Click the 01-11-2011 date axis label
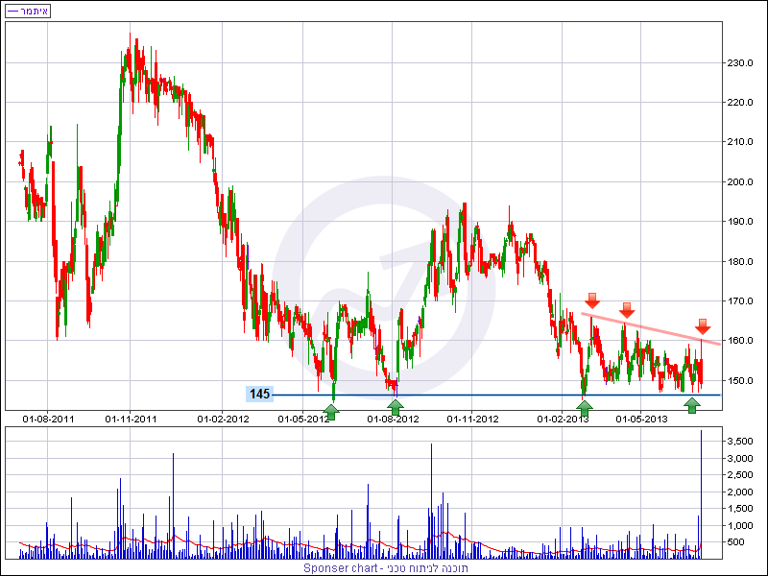Image resolution: width=768 pixels, height=576 pixels. (132, 419)
